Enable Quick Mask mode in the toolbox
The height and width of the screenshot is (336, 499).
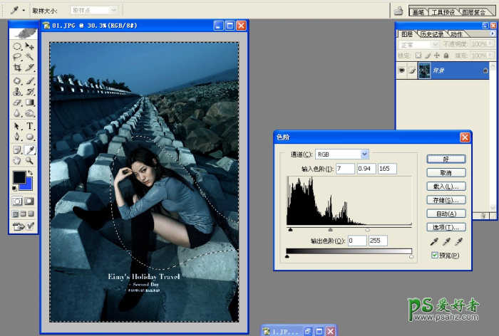[30, 201]
